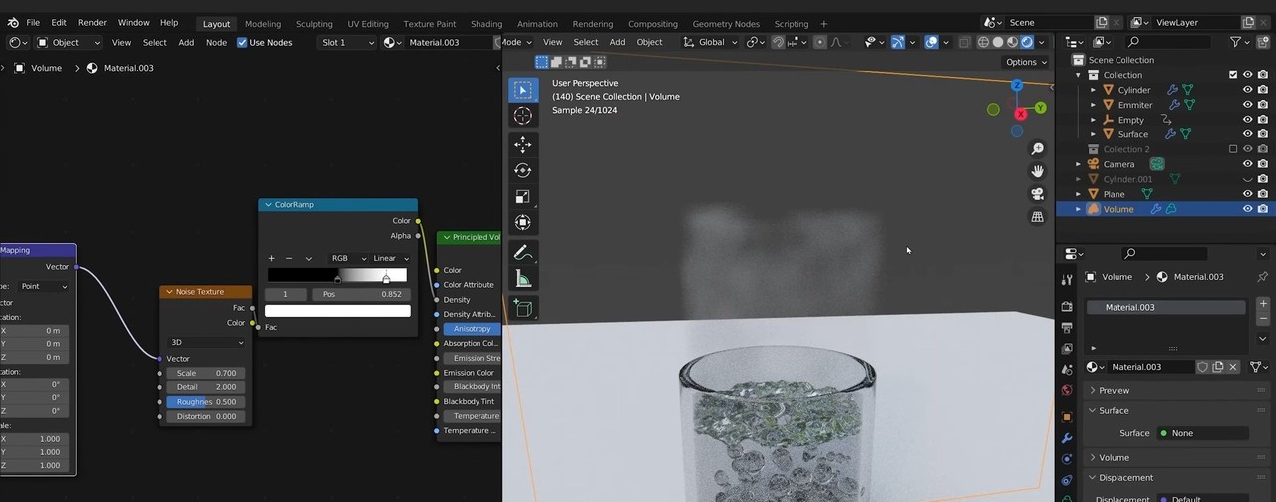Activate the Transform tool
The width and height of the screenshot is (1276, 502).
523,222
